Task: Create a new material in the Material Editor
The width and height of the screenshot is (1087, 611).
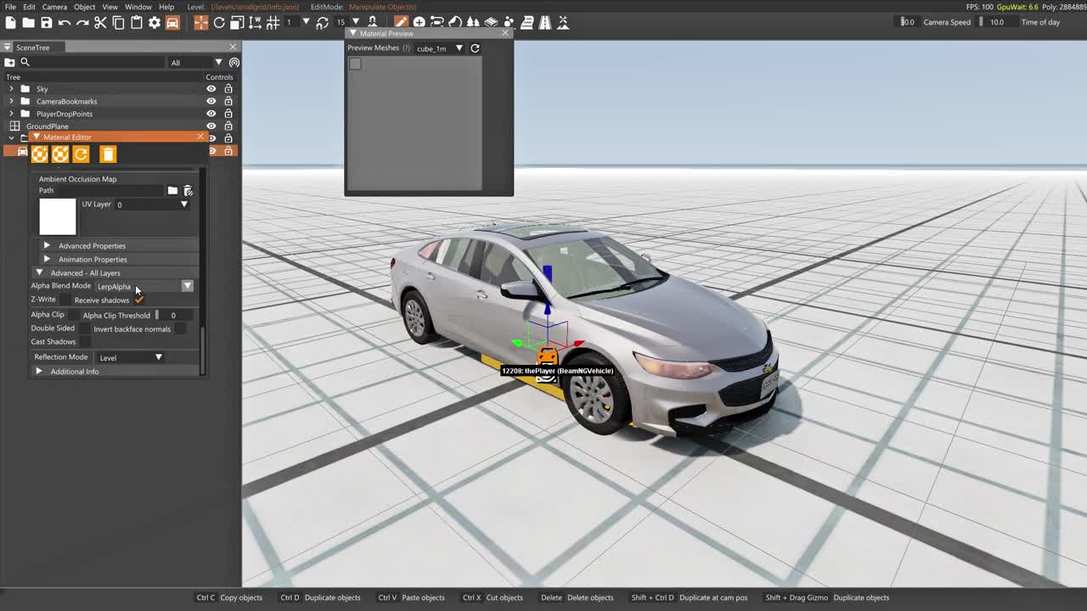Action: (40, 154)
